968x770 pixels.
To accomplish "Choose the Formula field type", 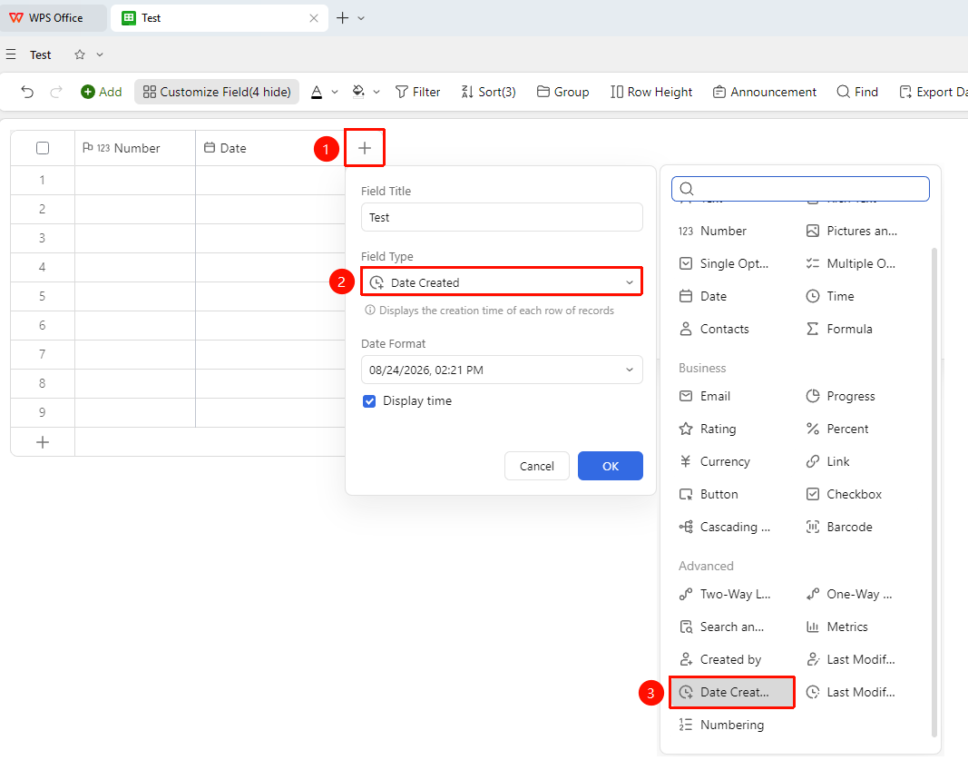I will [x=839, y=329].
